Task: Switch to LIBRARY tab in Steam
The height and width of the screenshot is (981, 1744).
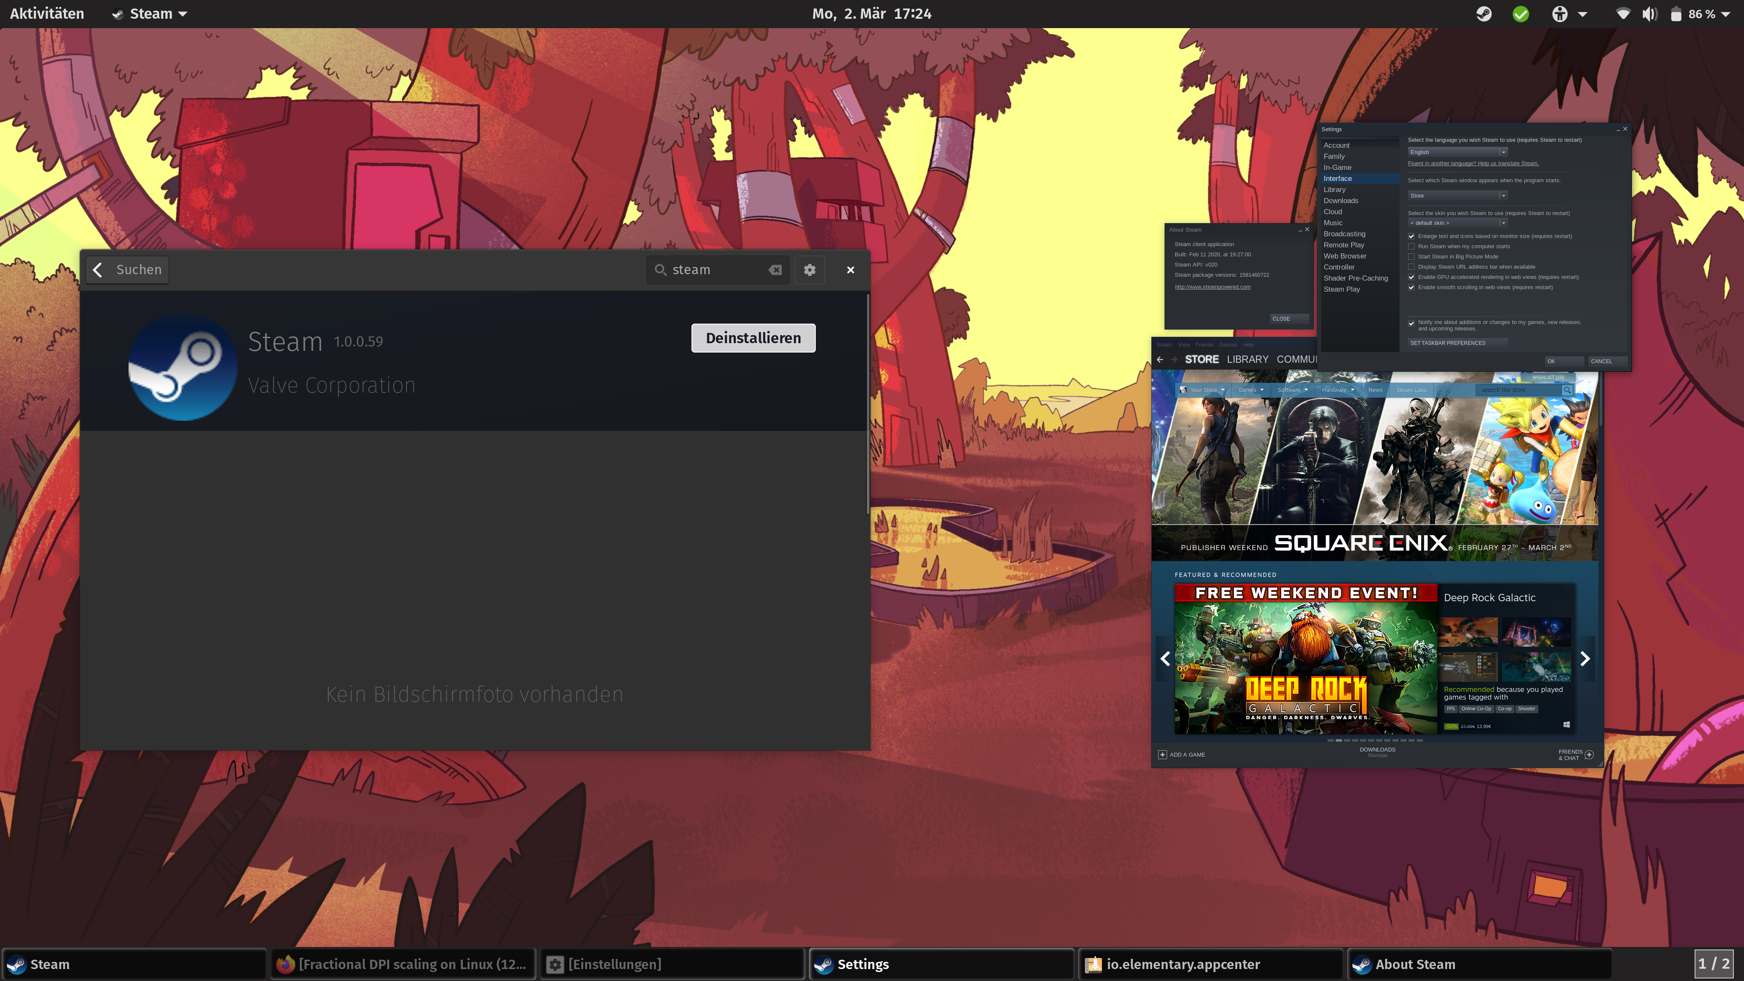Action: coord(1247,359)
